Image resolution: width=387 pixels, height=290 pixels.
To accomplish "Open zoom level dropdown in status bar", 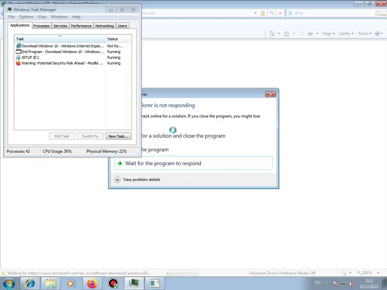I will click(378, 273).
